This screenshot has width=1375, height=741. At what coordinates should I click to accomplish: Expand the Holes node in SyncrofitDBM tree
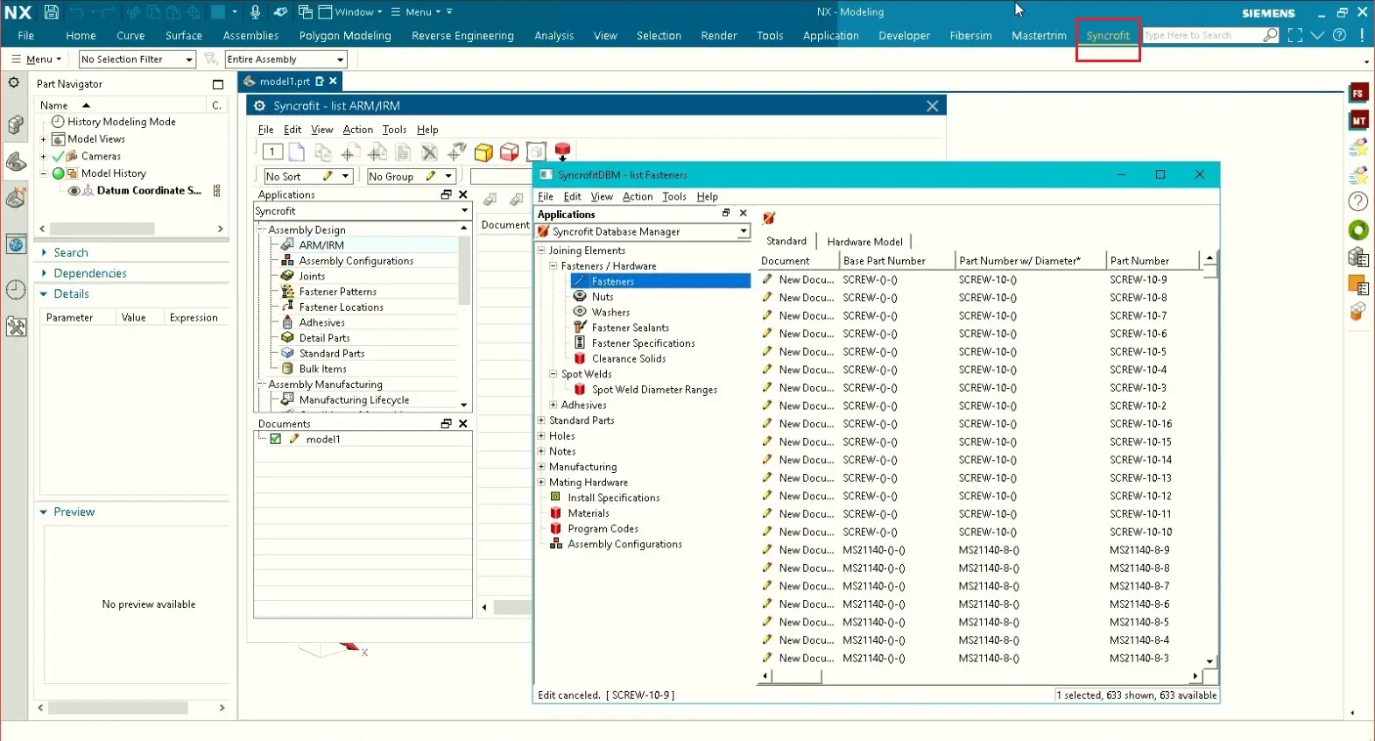pos(541,435)
